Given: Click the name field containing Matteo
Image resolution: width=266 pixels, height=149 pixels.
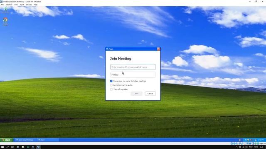Looking at the screenshot, I should pyautogui.click(x=133, y=74).
